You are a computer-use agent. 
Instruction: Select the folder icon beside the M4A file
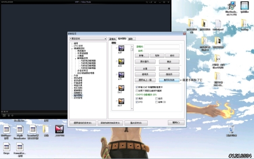point(46,129)
